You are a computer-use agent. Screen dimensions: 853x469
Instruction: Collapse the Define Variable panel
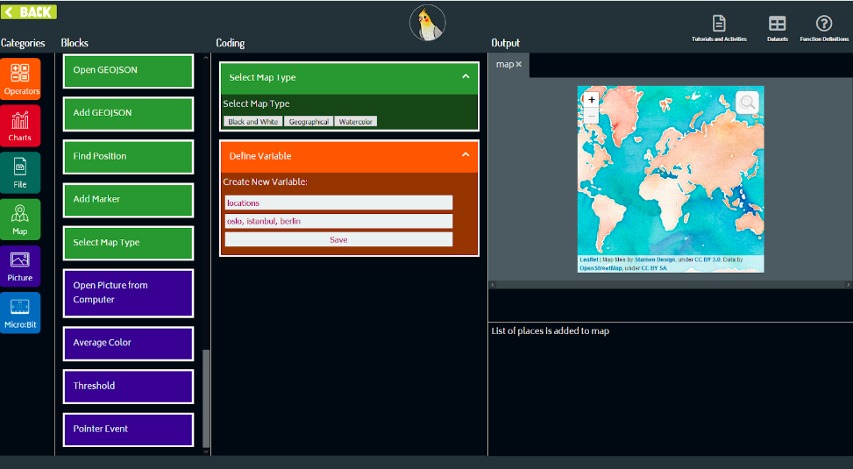(466, 155)
